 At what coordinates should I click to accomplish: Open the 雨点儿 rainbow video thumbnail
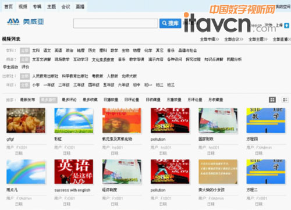[26, 172]
